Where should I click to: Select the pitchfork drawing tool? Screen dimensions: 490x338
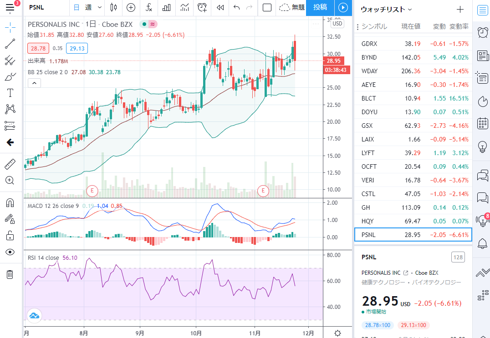pyautogui.click(x=10, y=60)
